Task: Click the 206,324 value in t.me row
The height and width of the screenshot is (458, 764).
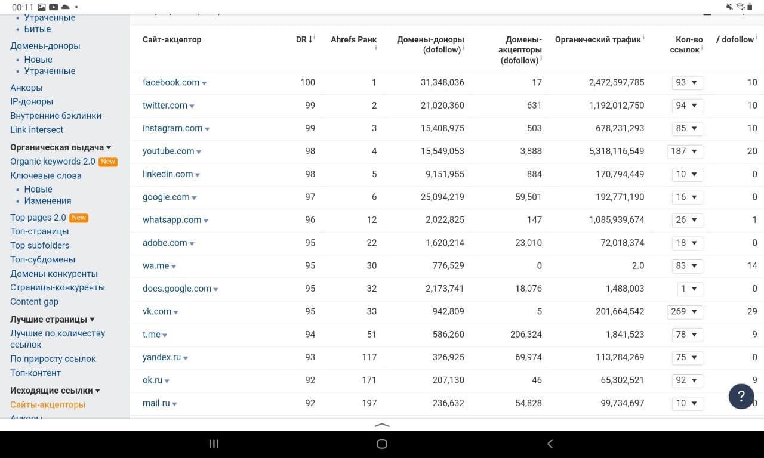Action: coord(526,335)
